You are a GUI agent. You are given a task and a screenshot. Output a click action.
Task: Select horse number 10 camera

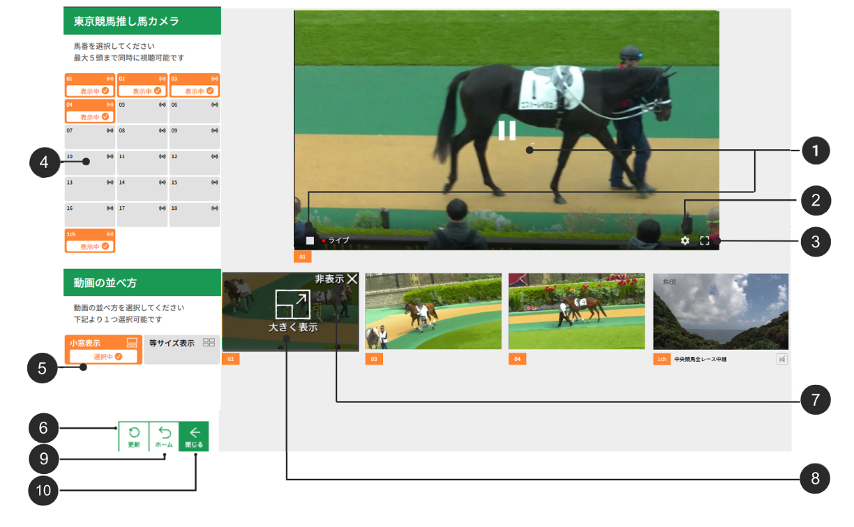90,162
